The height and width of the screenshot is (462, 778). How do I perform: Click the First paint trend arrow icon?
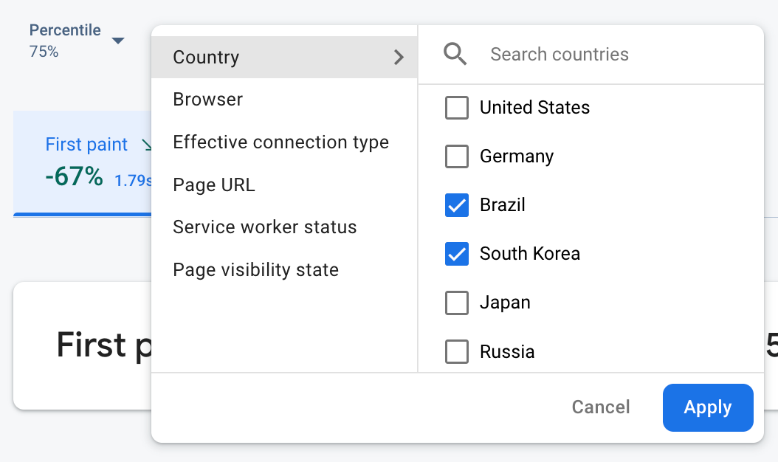tap(146, 145)
